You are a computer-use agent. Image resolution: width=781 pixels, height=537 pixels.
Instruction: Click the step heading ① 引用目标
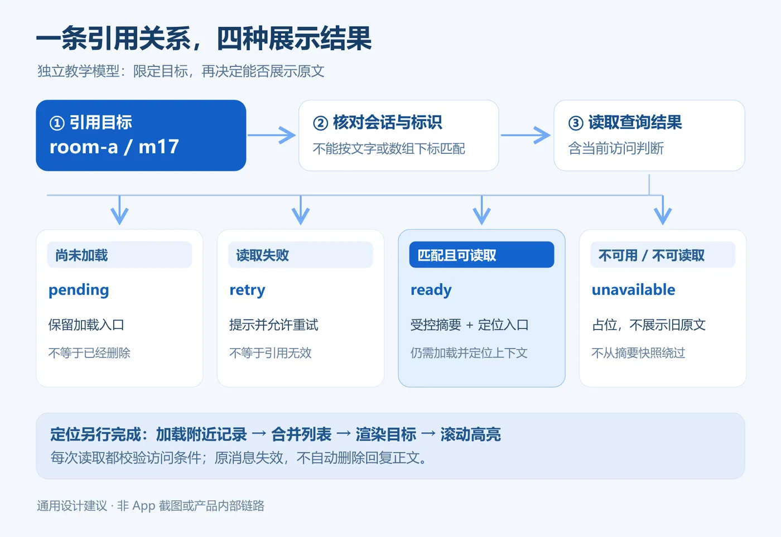(x=91, y=122)
